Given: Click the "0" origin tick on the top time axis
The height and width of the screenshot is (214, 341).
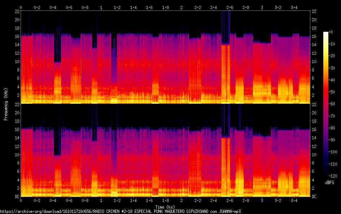Looking at the screenshot, I should [x=21, y=8].
